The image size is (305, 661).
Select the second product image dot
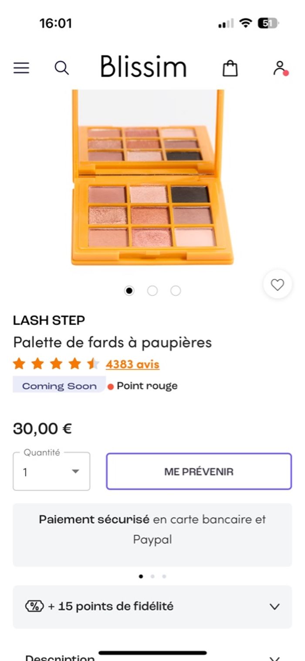(x=152, y=291)
